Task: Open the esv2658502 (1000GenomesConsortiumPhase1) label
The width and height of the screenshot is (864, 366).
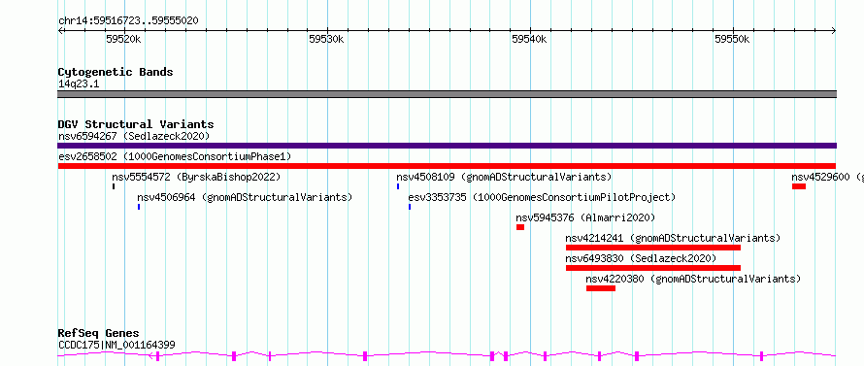Action: 175,156
